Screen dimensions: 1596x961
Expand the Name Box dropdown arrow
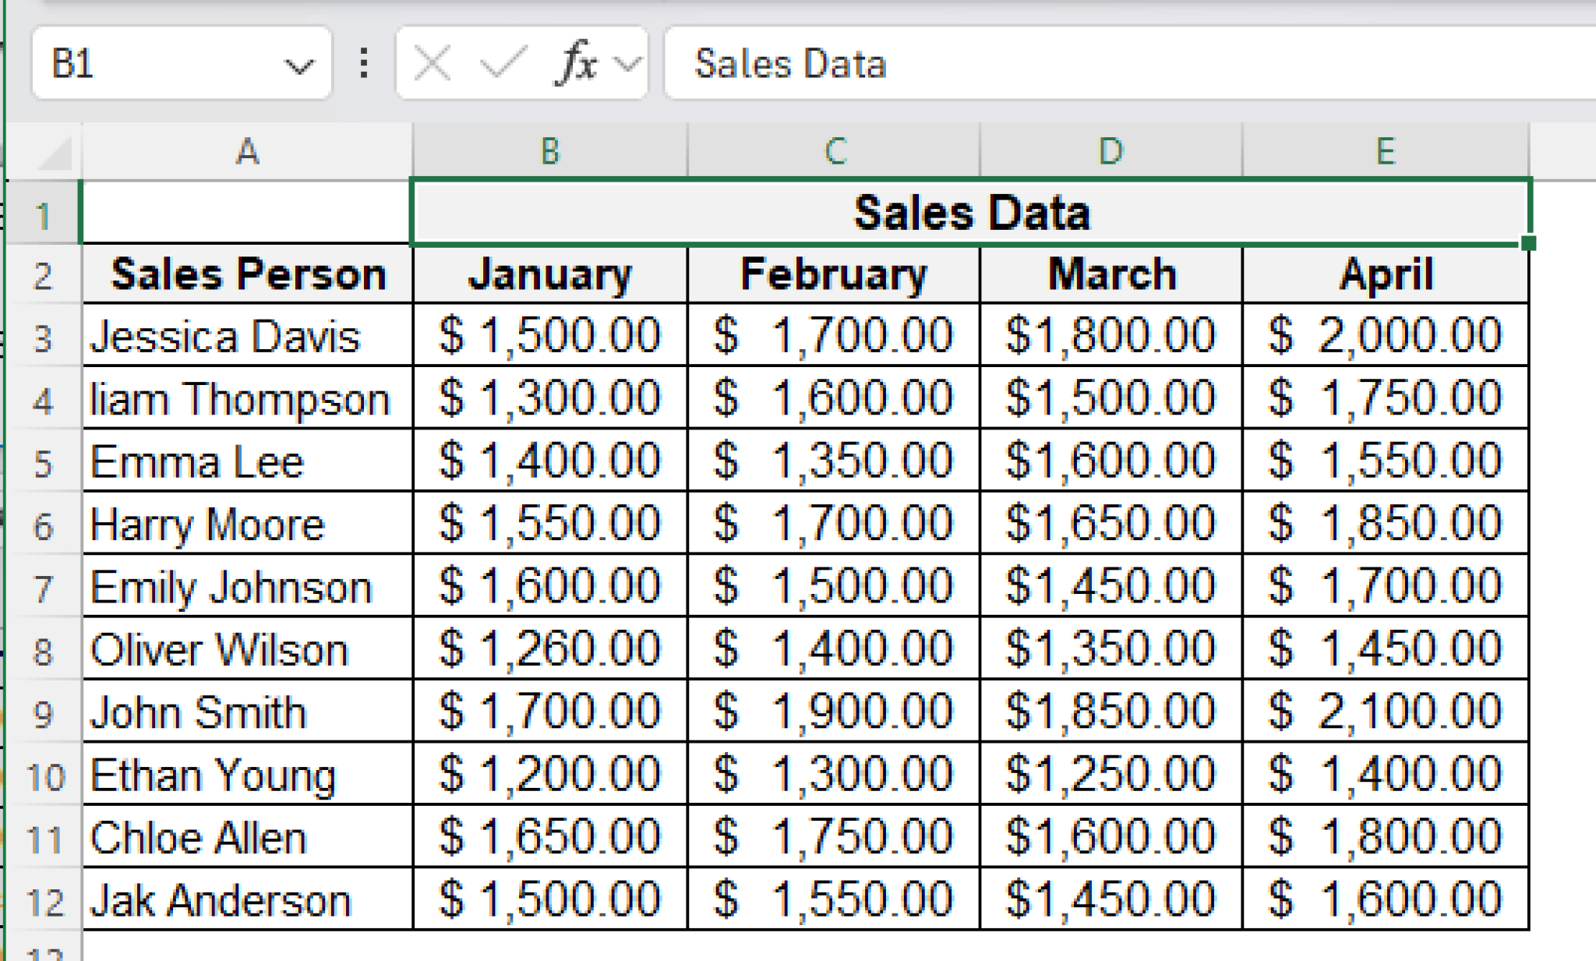click(x=298, y=65)
